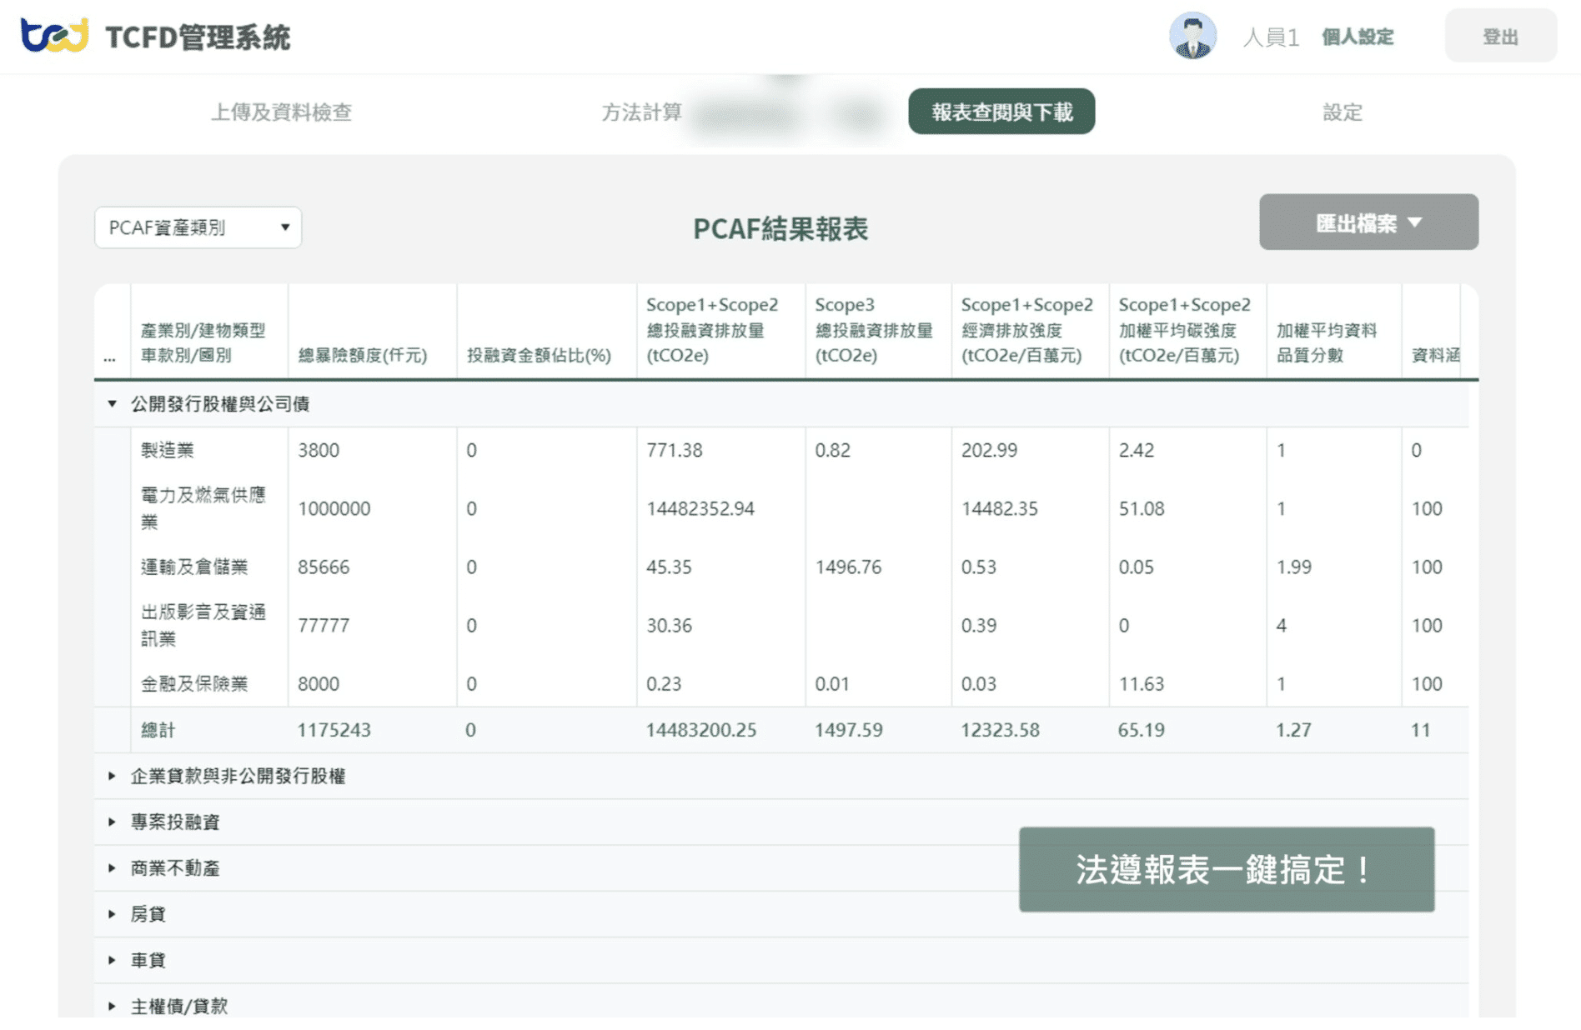1581x1030 pixels.
Task: Switch to the 方法計算 tab
Action: point(642,111)
